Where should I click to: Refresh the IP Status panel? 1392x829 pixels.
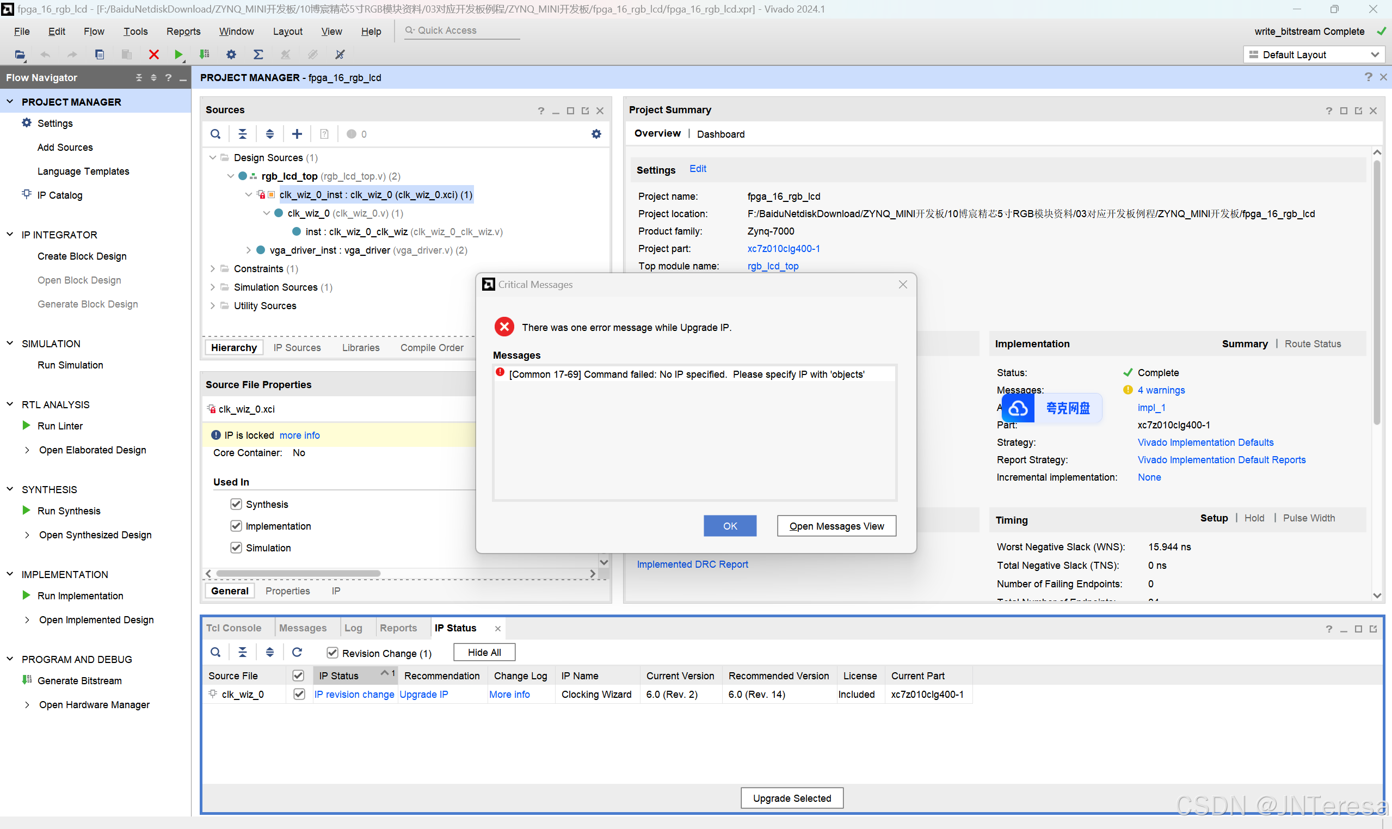coord(297,652)
